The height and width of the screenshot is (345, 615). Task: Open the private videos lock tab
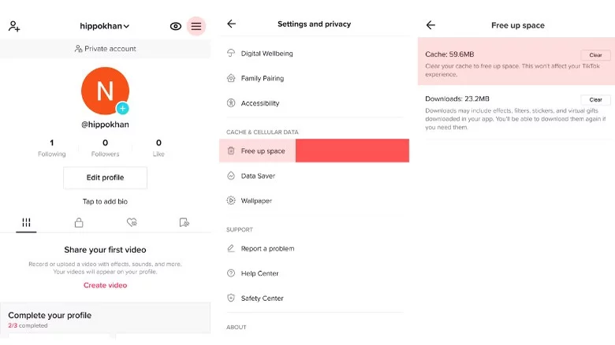click(79, 223)
